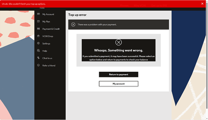Click the Help icon in sidebar
Screen dimensions: 208x120
pos(38,51)
